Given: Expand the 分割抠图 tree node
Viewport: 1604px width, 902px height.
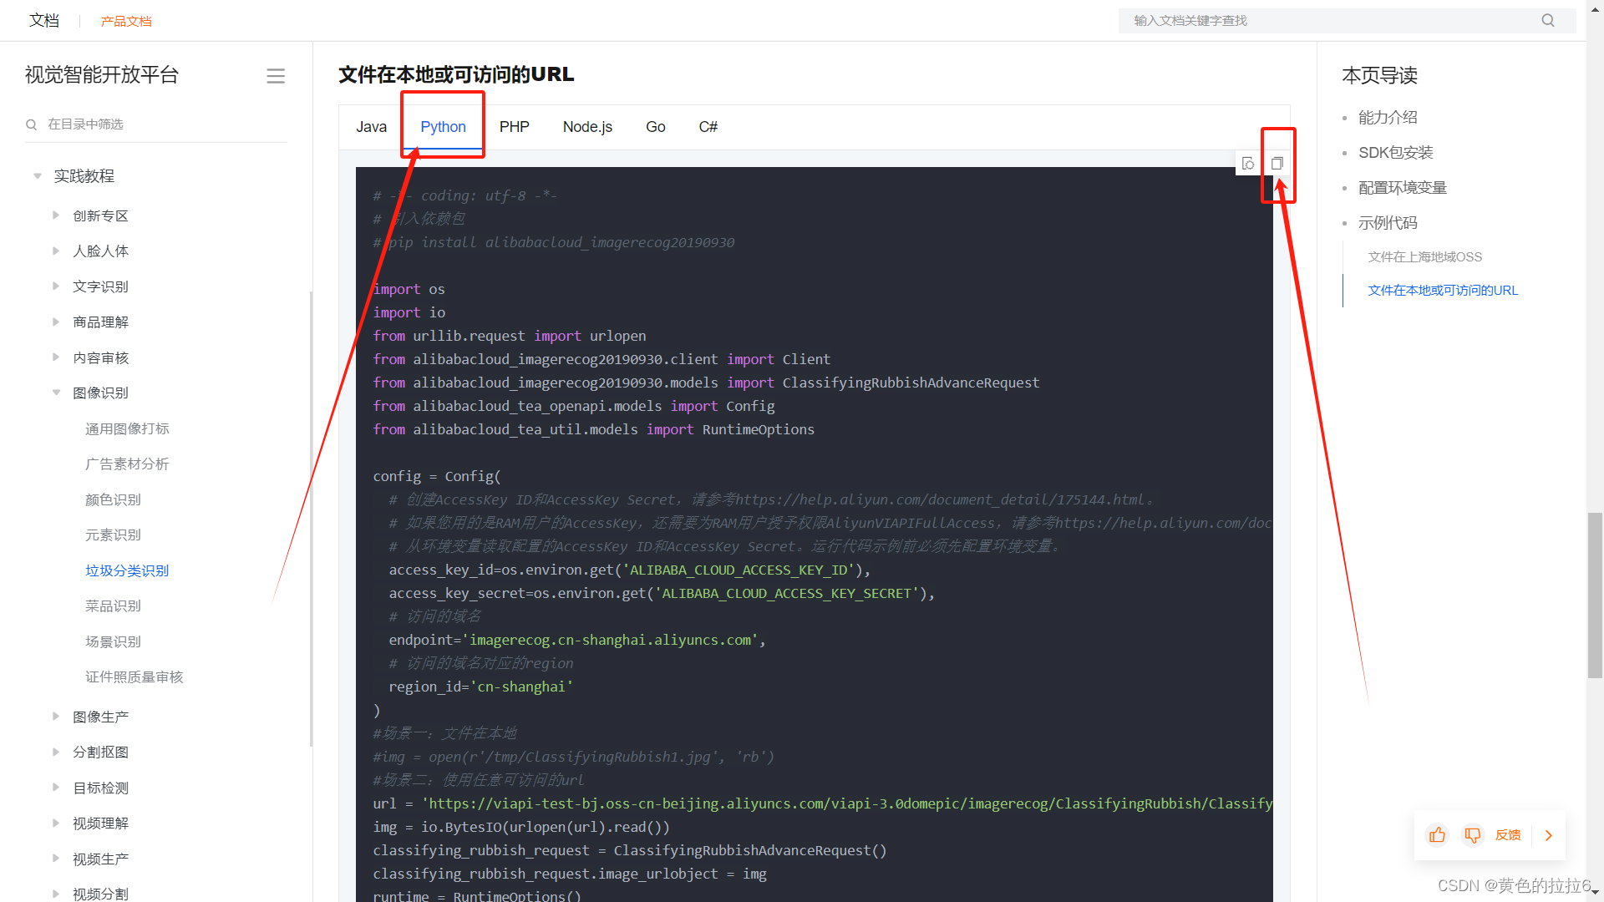Looking at the screenshot, I should point(56,752).
